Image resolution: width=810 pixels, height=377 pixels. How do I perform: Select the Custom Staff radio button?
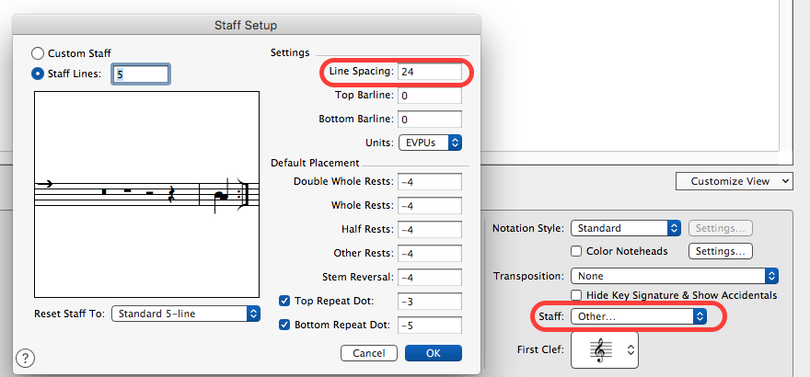pyautogui.click(x=38, y=54)
